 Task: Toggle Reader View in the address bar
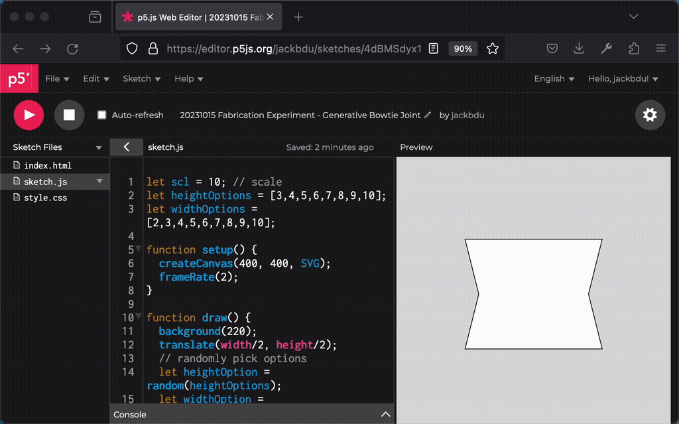[x=433, y=48]
